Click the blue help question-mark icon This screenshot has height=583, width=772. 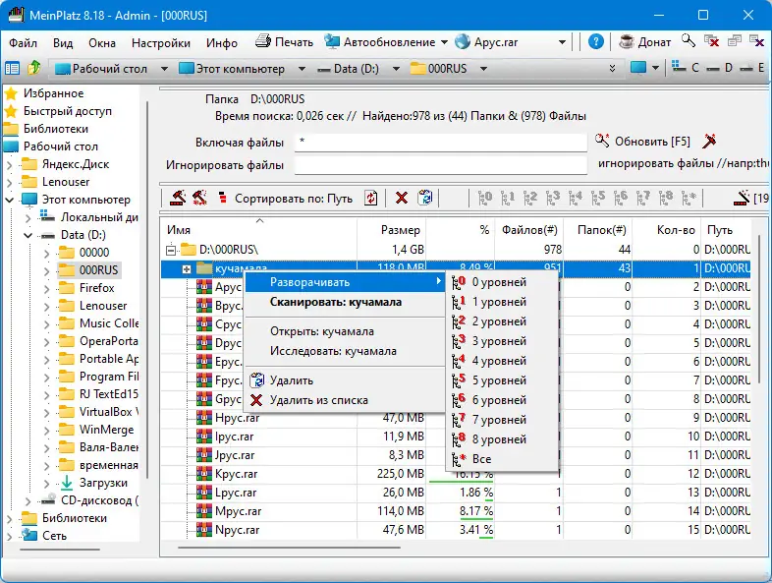595,42
